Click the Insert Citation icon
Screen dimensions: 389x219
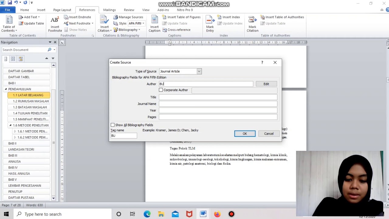click(104, 24)
